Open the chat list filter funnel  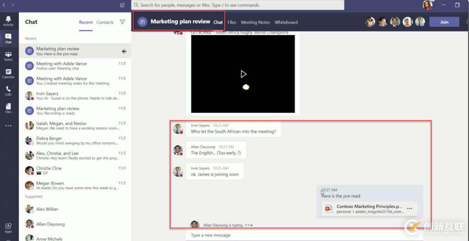122,22
